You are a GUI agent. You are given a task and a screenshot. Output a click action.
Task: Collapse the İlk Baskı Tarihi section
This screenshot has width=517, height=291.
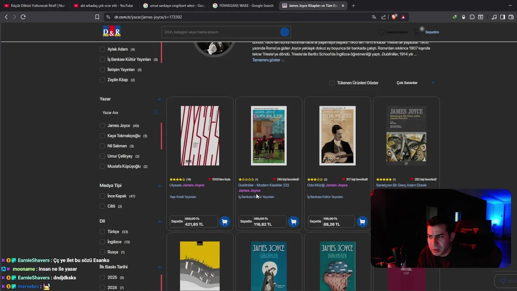pyautogui.click(x=159, y=267)
